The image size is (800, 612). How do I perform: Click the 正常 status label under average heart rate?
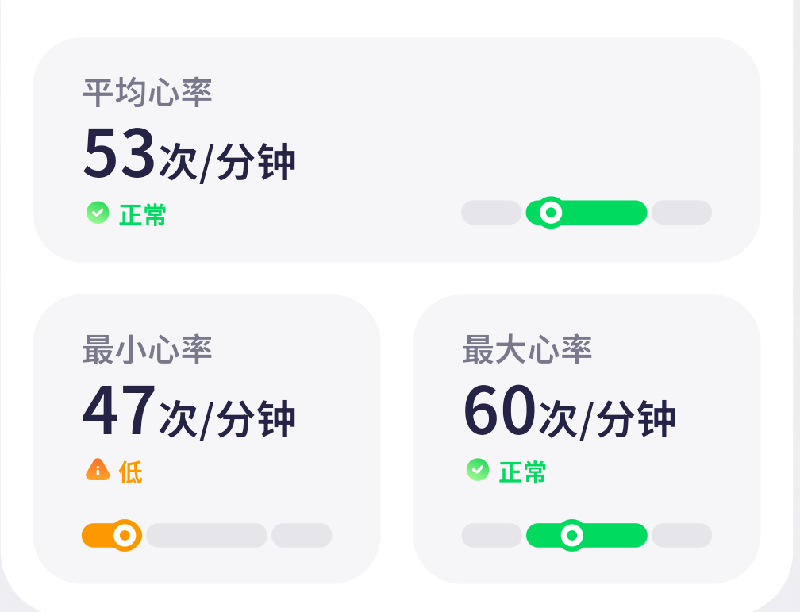[142, 214]
